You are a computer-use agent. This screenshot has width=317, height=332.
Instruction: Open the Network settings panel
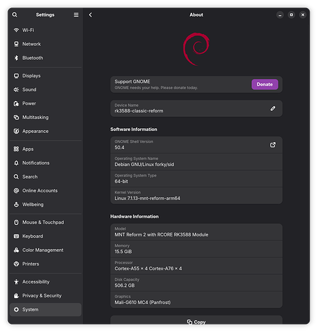(x=45, y=44)
